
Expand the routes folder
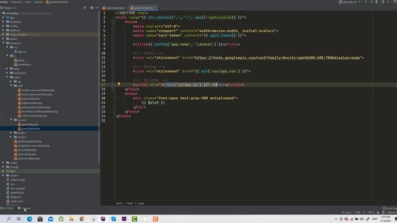tap(3, 162)
